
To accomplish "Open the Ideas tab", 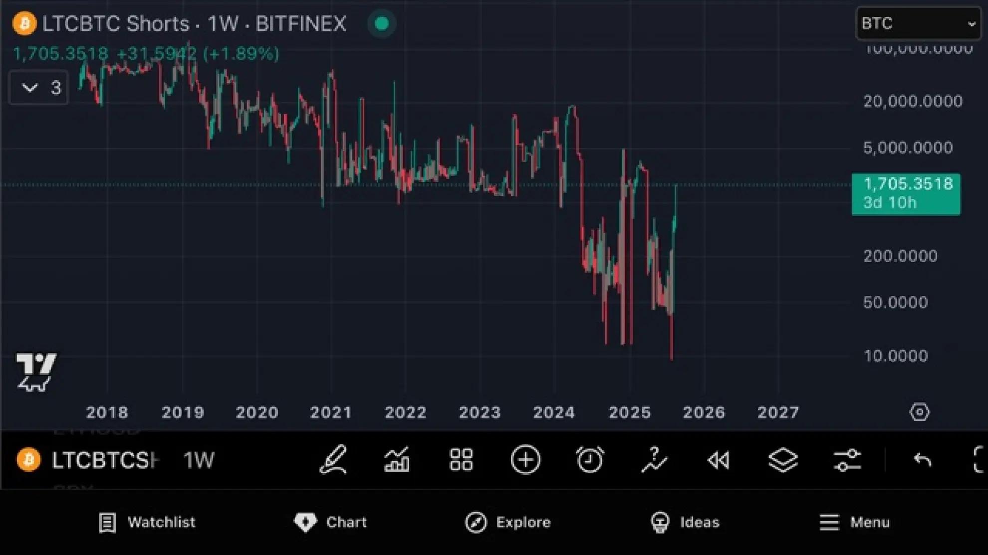I will [685, 522].
